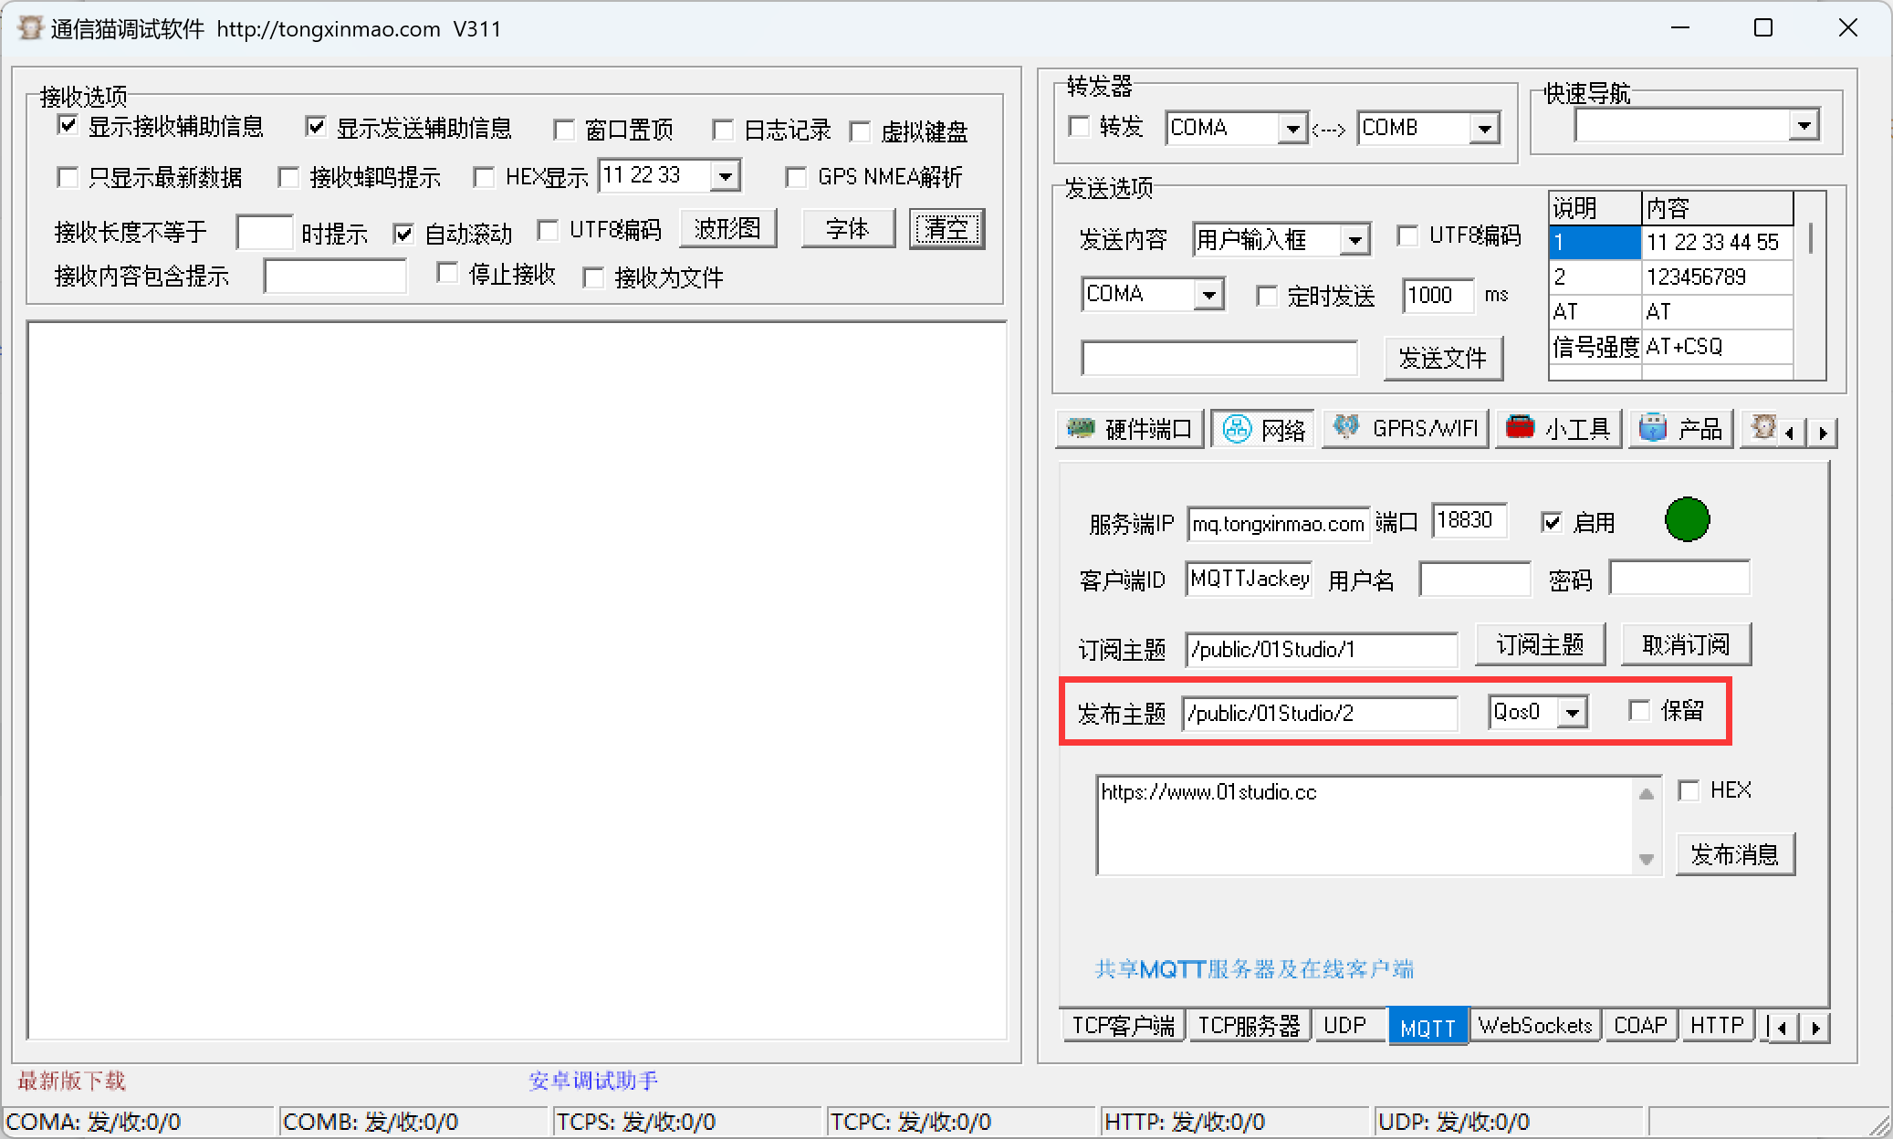The width and height of the screenshot is (1893, 1139).
Task: Open the 硬件端口 hardware port panel
Action: pyautogui.click(x=1130, y=429)
